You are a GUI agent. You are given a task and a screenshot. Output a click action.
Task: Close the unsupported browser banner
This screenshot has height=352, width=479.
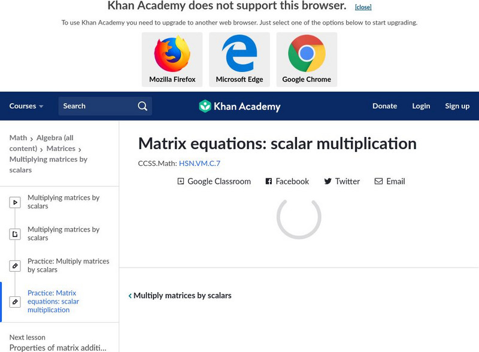pos(363,7)
